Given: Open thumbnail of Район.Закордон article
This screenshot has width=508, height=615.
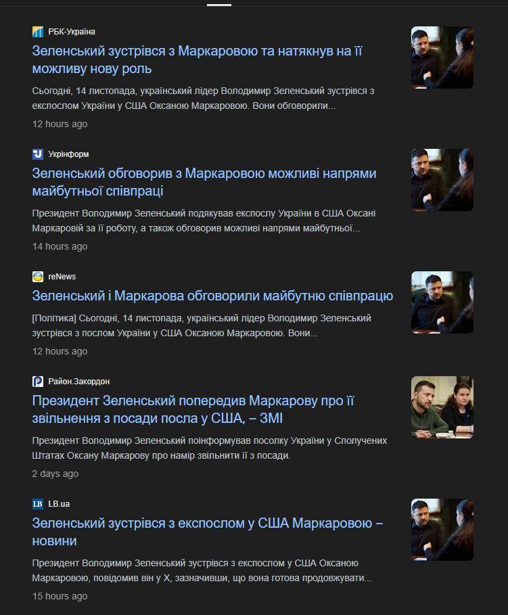Looking at the screenshot, I should click(x=442, y=407).
